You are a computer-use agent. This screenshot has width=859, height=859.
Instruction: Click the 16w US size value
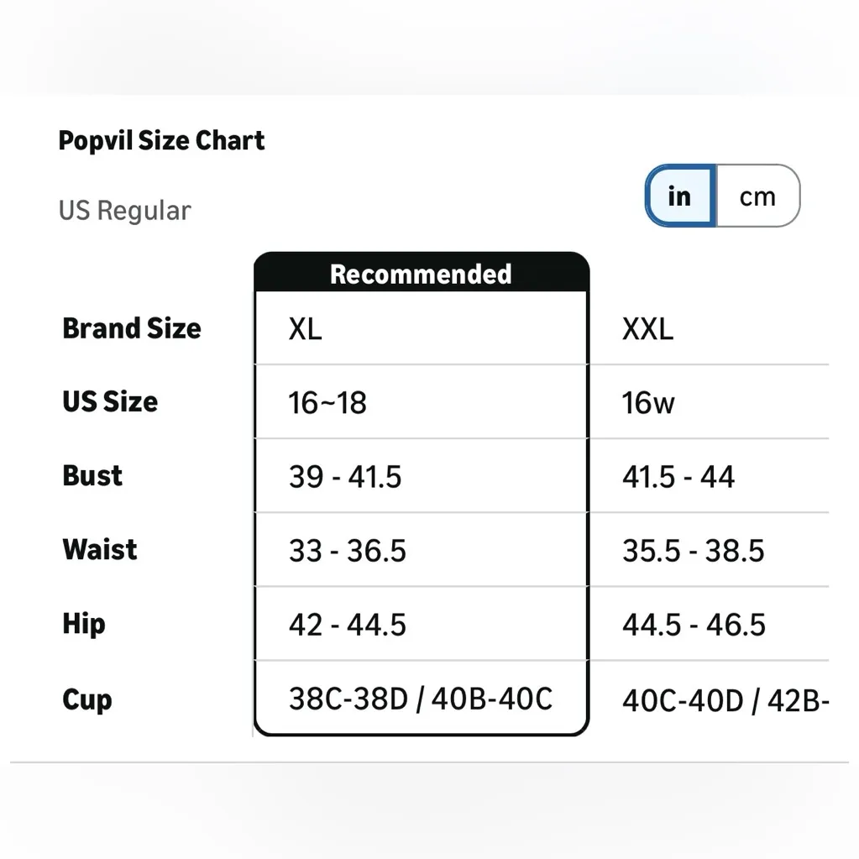[x=648, y=403]
